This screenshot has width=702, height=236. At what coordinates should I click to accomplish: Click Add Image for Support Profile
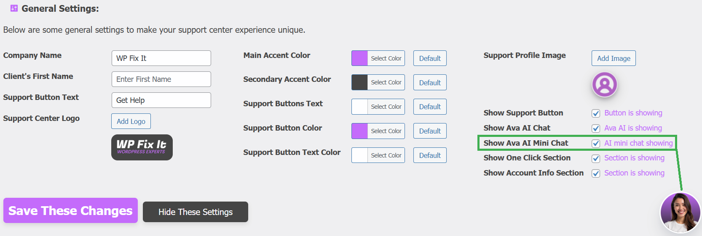coord(614,58)
